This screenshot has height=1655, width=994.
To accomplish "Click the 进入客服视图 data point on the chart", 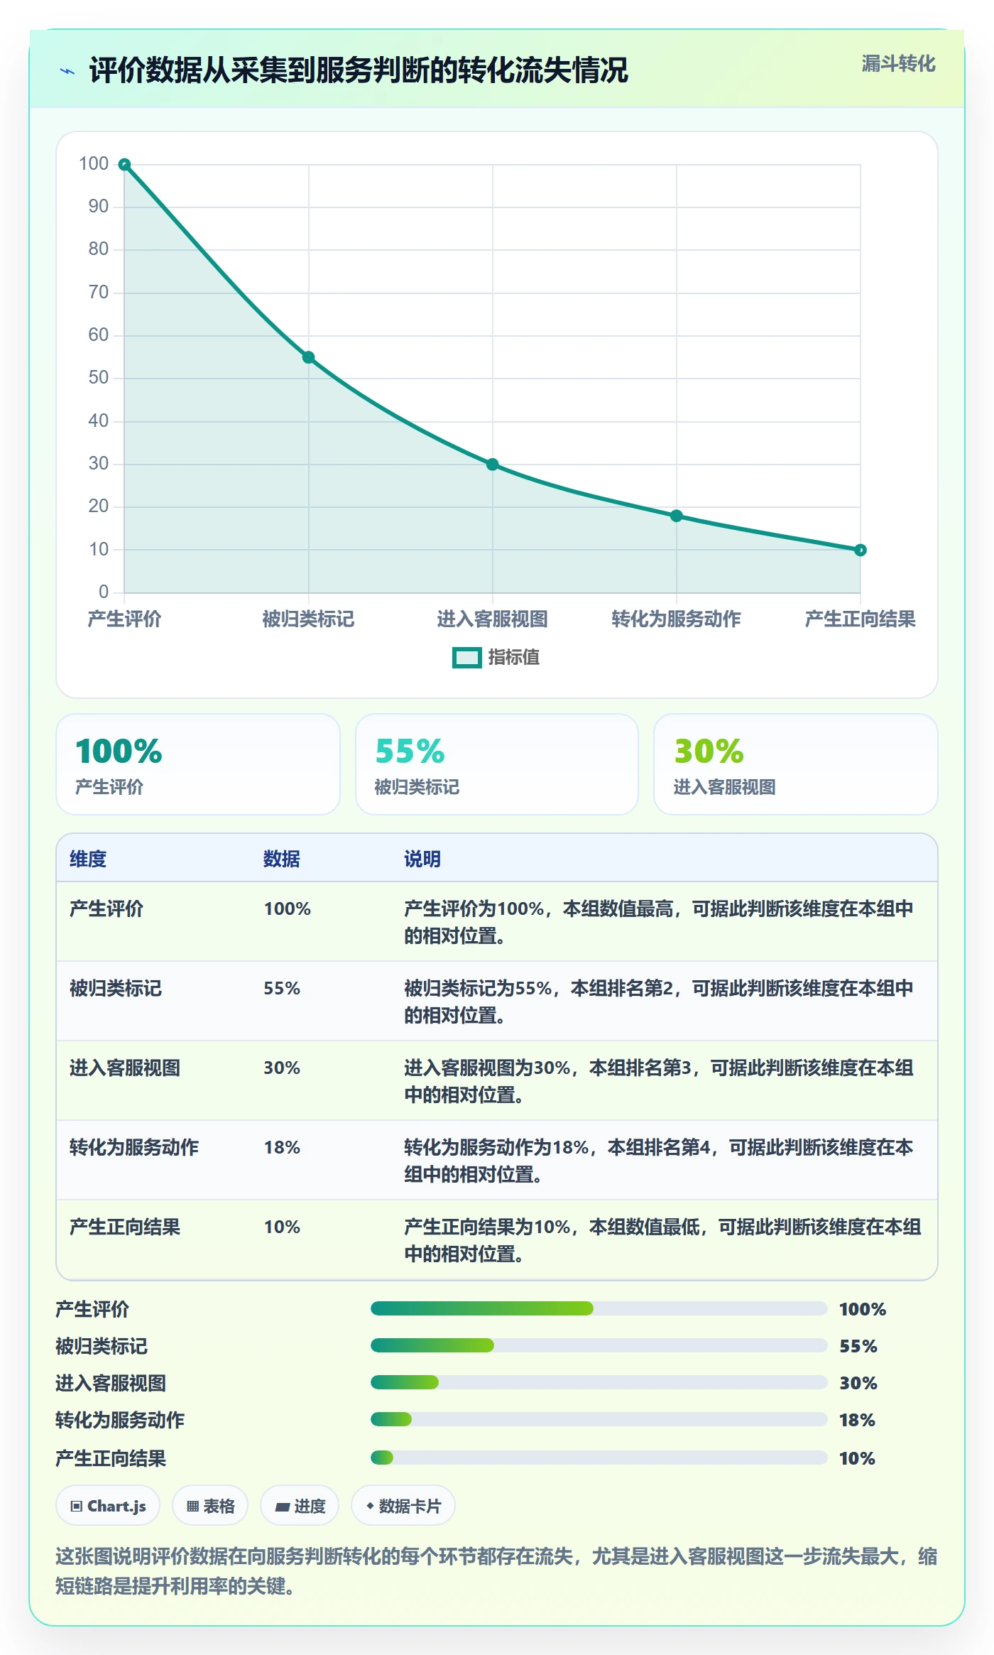I will (493, 465).
